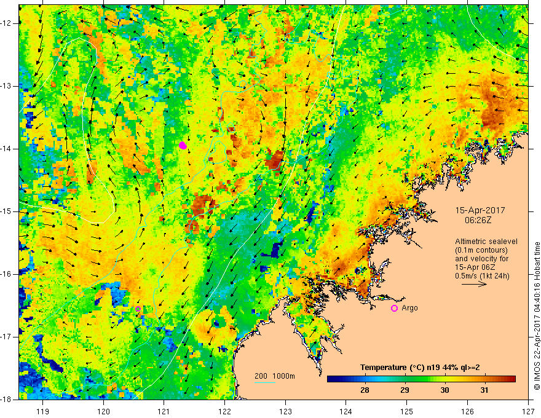Viewport: 541px width, 418px height.
Task: Click the '121' longitude axis label
Action: (164, 411)
